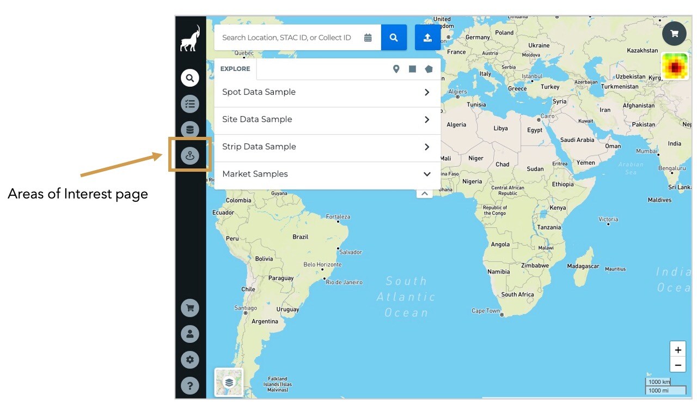Click the Saudi Arabia label on the map
The width and height of the screenshot is (697, 404).
[577, 140]
